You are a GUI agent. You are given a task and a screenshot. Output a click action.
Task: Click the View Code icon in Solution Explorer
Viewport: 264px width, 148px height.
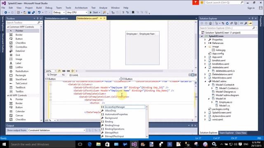(x=241, y=23)
